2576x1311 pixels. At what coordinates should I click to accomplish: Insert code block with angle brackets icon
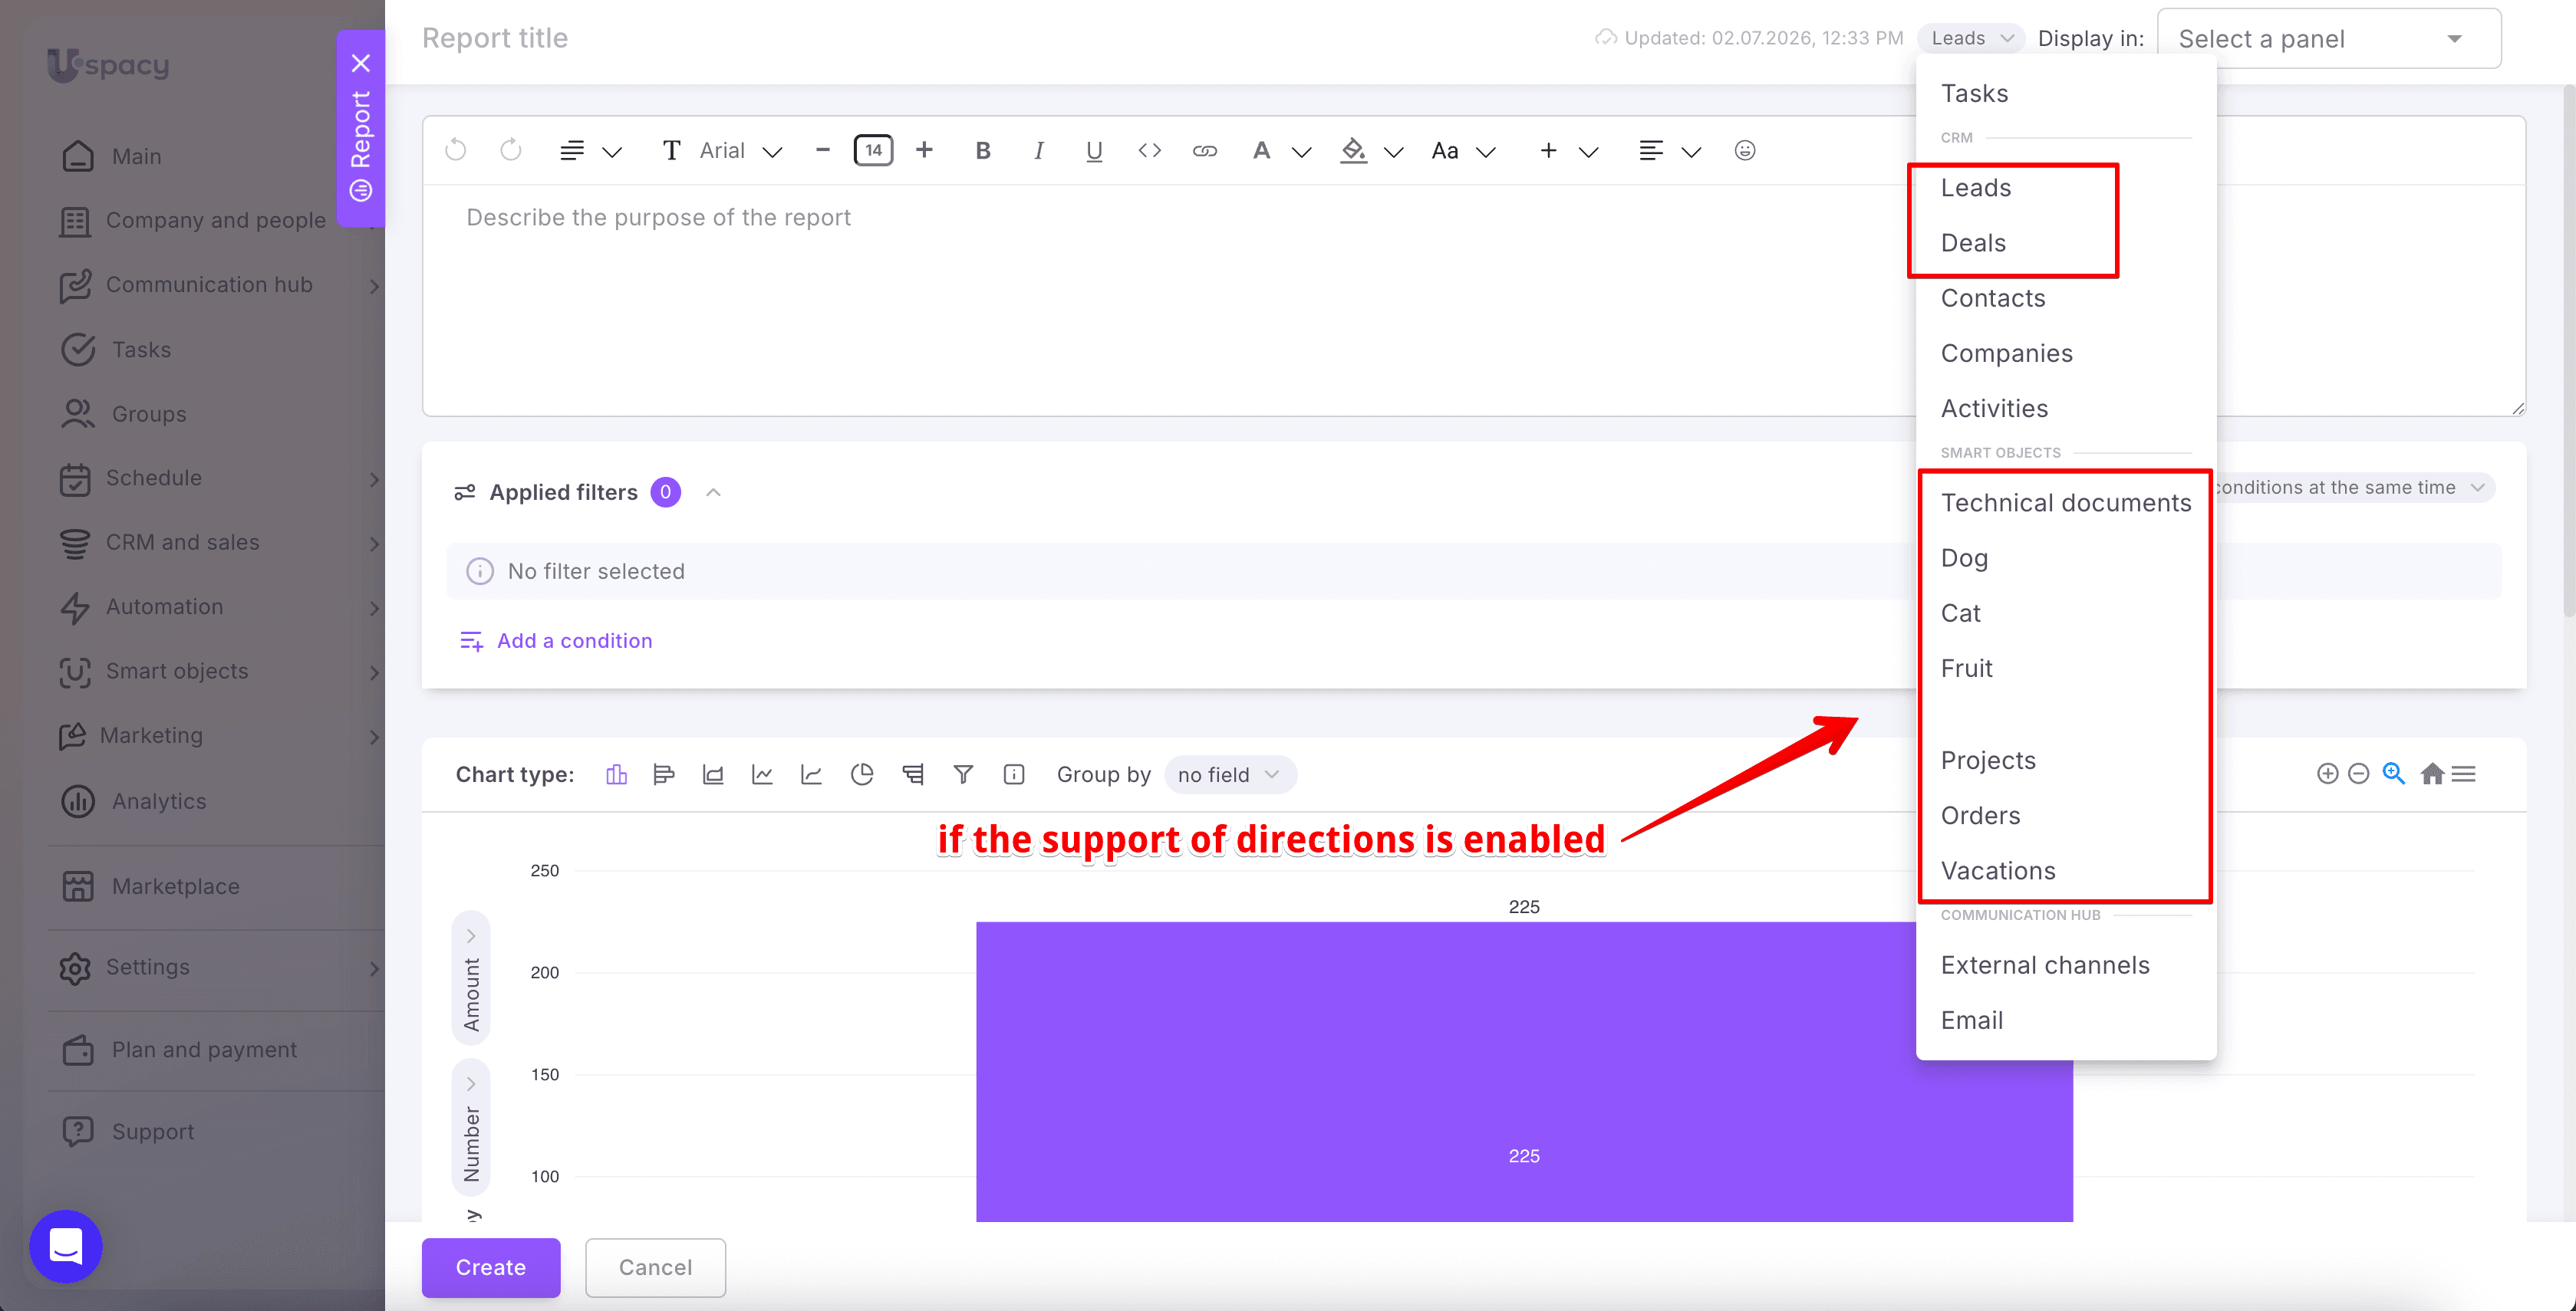coord(1149,150)
